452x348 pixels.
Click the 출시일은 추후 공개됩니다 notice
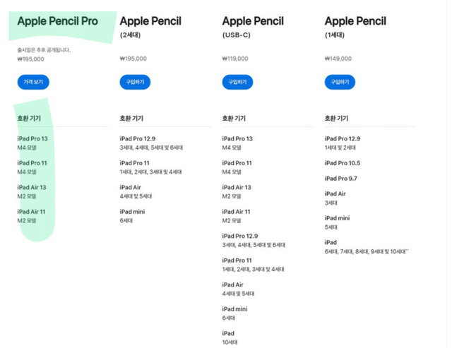pos(44,50)
